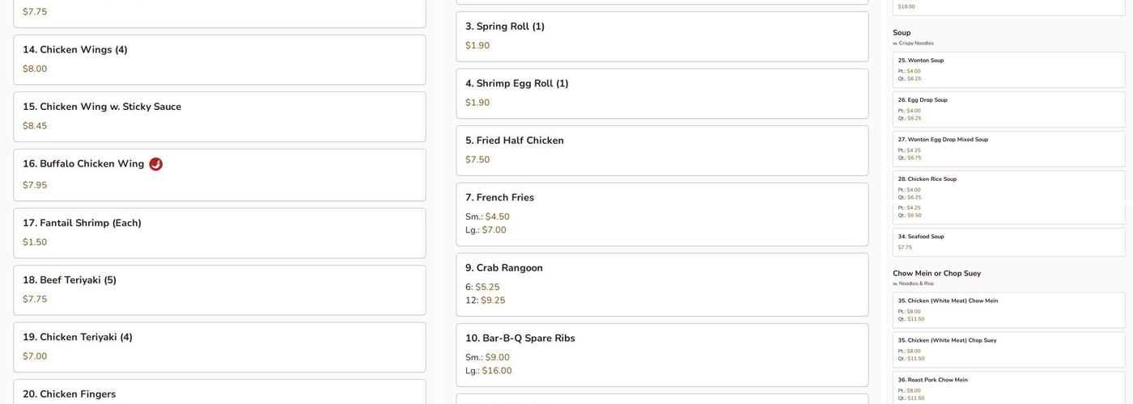
Task: Select Wonton Soup in the sidebar menu
Action: coord(1008,69)
